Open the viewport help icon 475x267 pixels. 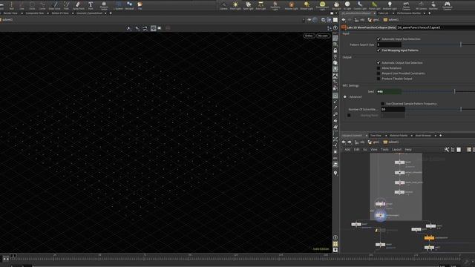[335, 28]
